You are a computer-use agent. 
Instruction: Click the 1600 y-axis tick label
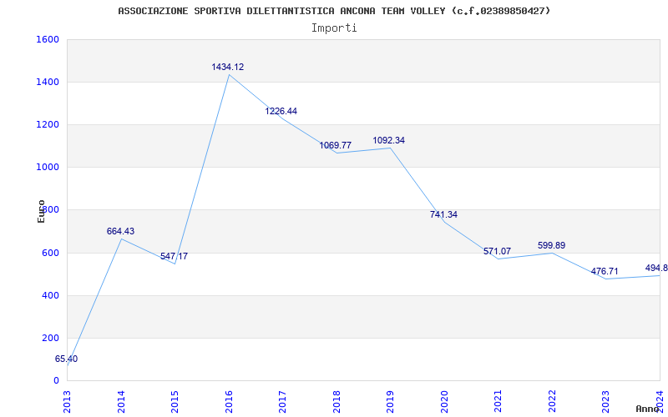[48, 39]
